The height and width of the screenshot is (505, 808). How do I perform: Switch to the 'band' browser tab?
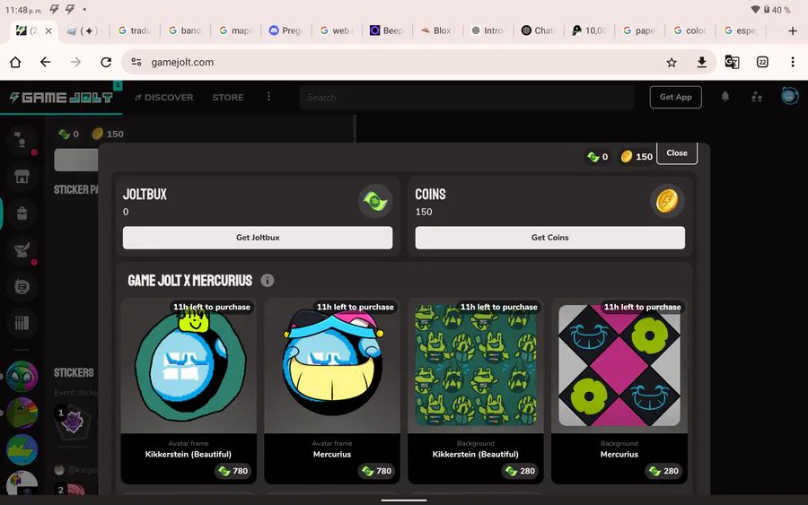[186, 30]
